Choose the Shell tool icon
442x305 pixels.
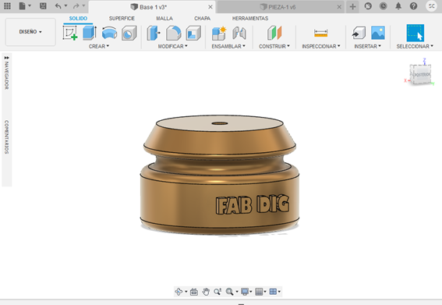tap(193, 33)
